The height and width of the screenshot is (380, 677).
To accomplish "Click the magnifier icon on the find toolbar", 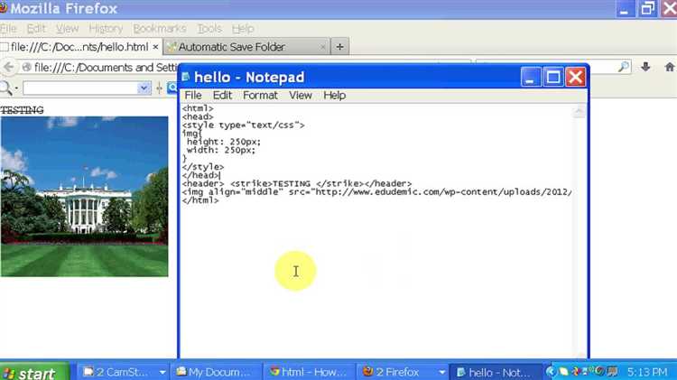I will pos(8,88).
